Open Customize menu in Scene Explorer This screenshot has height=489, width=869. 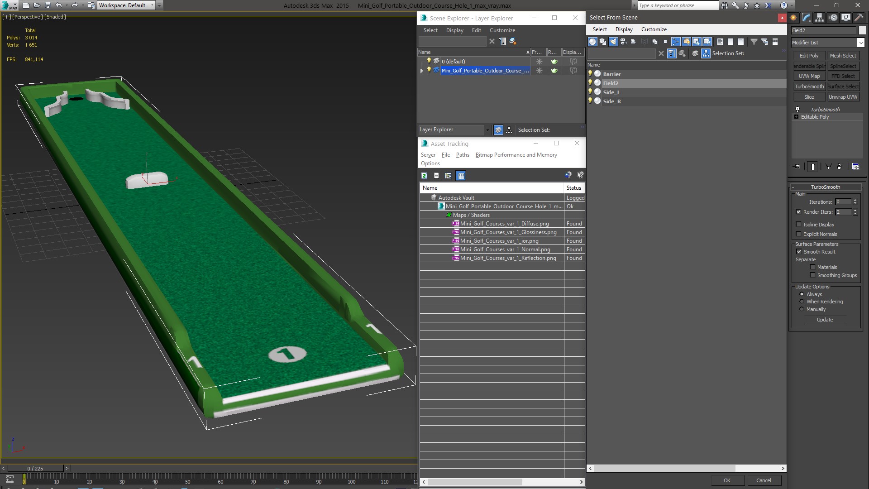coord(502,30)
